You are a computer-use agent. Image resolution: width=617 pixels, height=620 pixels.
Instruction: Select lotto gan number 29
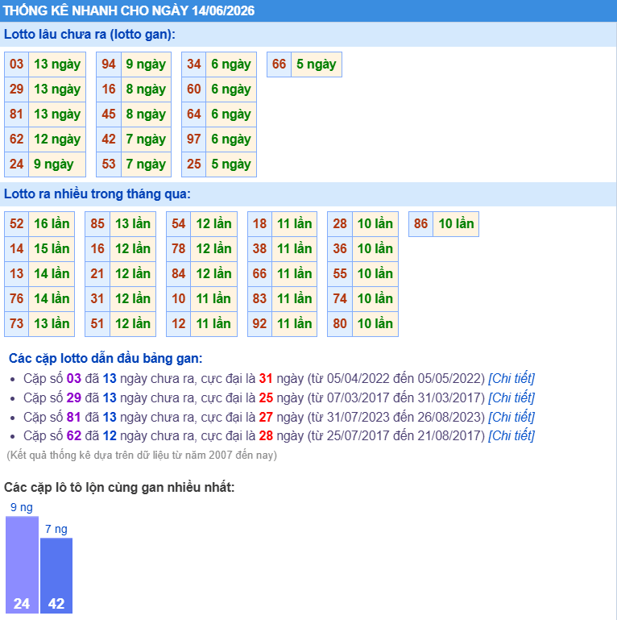coord(17,89)
